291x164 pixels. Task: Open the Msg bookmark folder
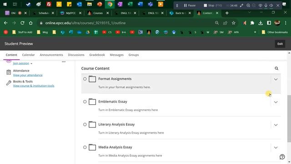[x=42, y=32]
